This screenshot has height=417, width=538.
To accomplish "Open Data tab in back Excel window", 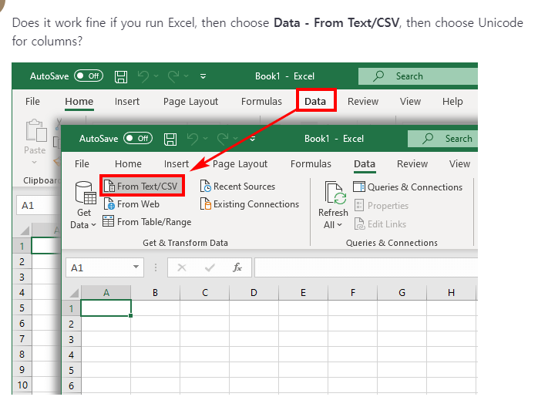I will point(315,101).
